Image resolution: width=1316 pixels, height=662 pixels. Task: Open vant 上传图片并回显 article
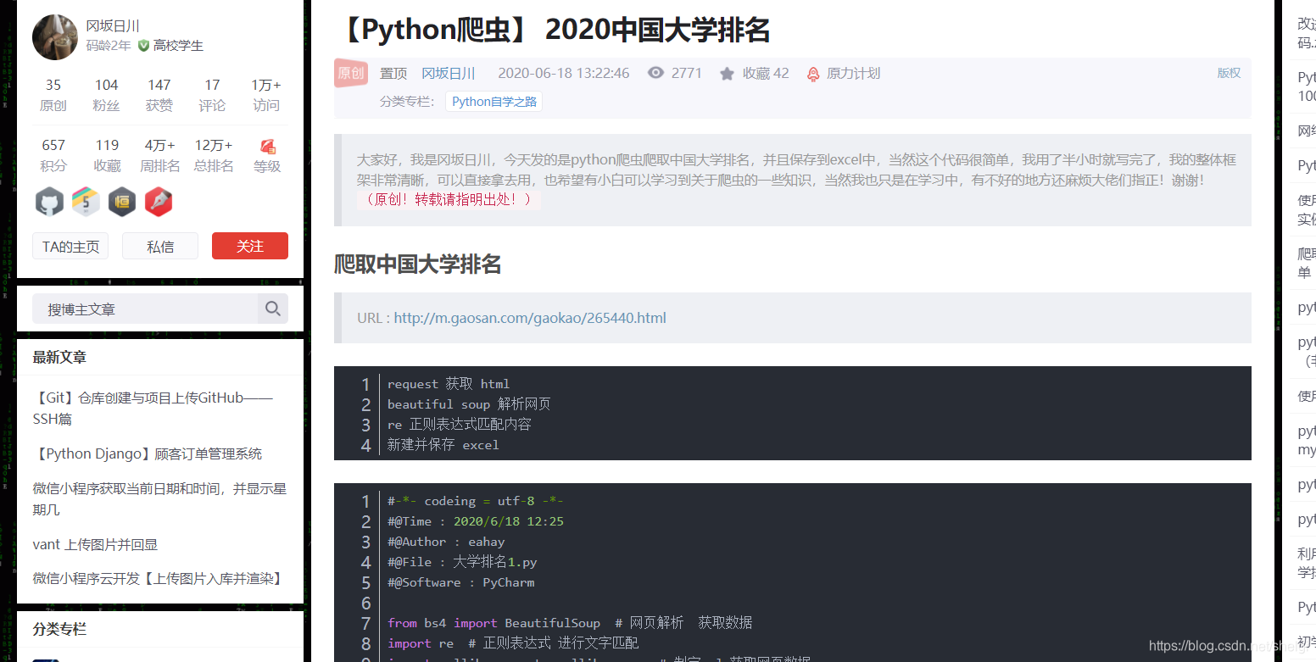pos(95,544)
